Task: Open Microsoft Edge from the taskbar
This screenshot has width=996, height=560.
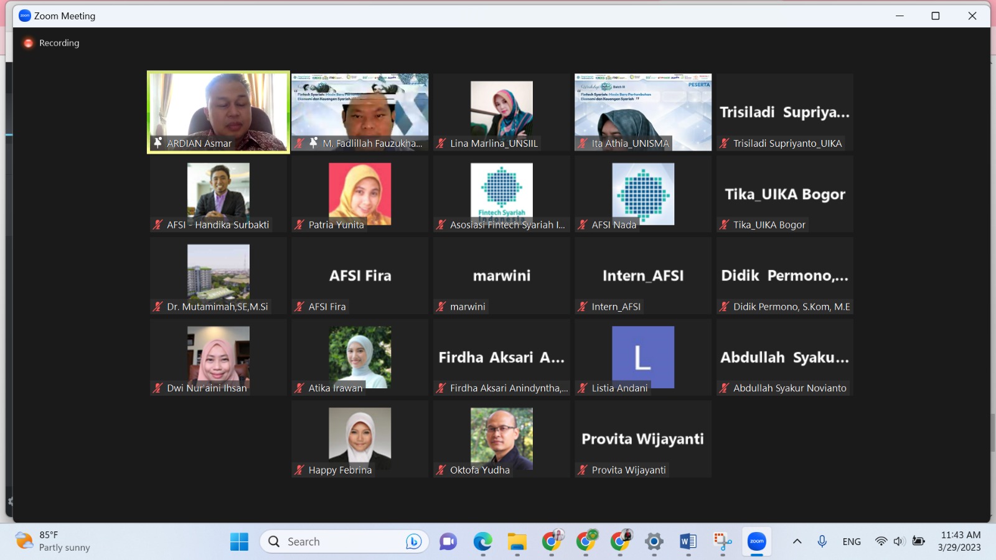Action: (482, 541)
